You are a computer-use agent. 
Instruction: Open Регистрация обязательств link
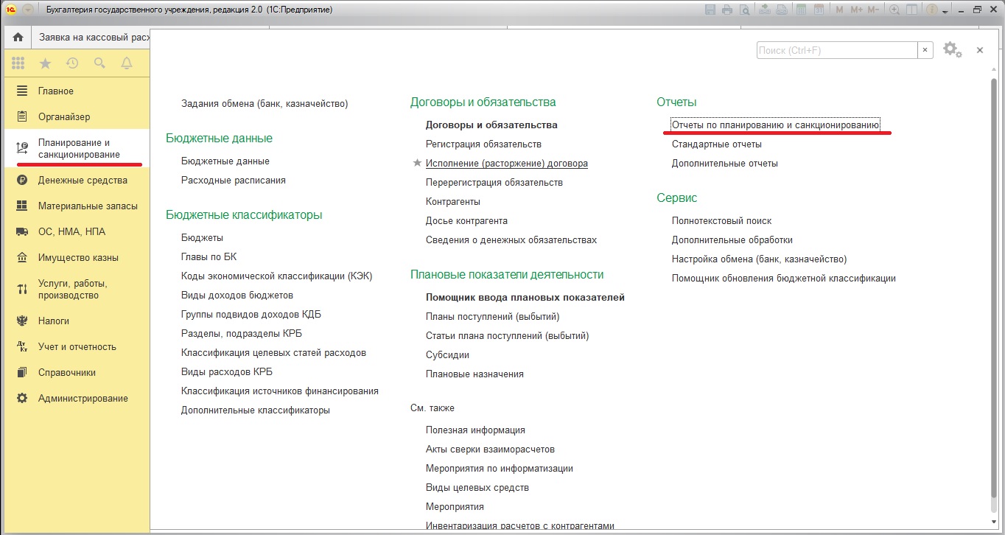point(483,144)
